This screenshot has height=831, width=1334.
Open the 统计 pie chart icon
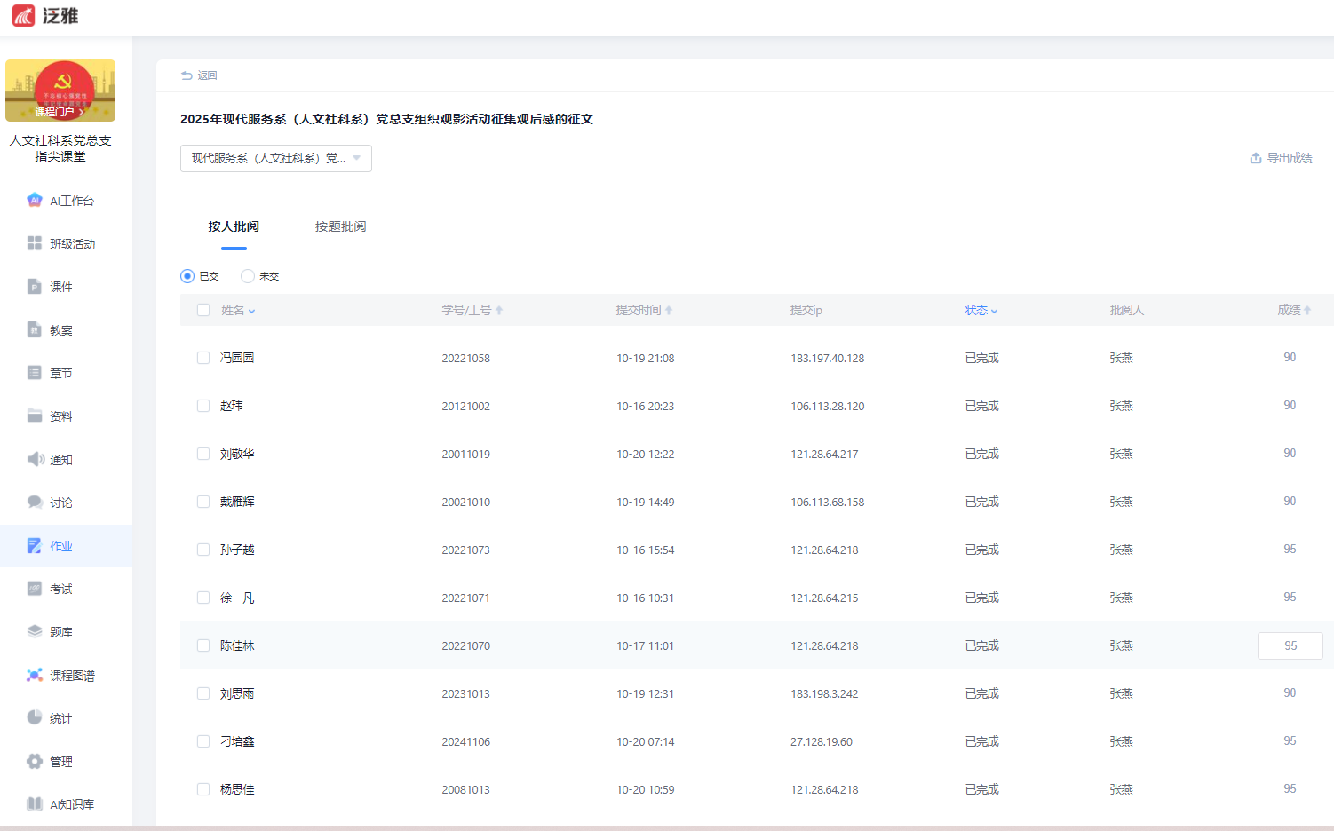click(x=35, y=717)
